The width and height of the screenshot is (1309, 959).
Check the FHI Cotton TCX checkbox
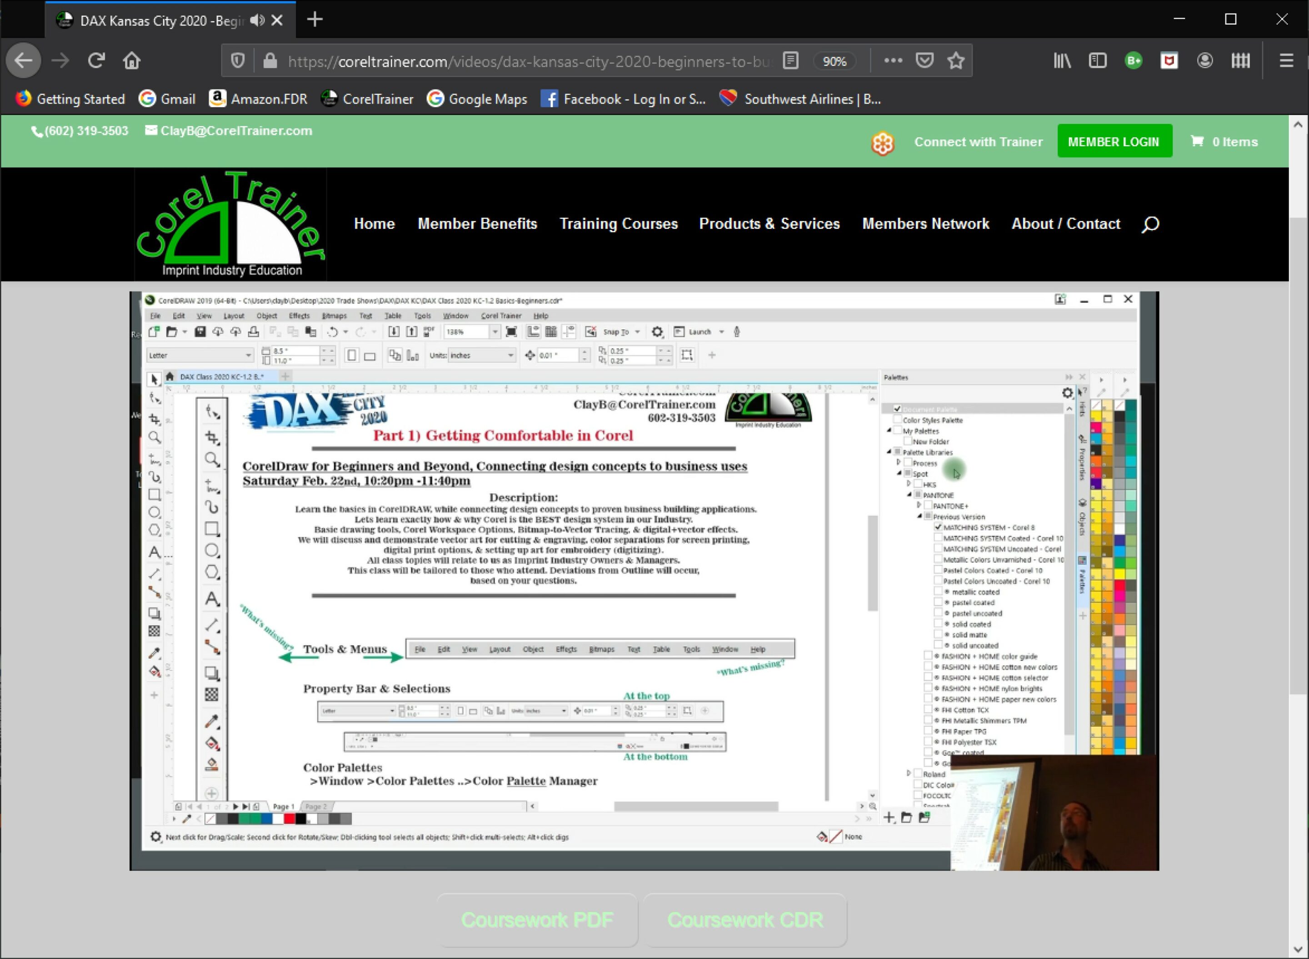click(x=928, y=710)
